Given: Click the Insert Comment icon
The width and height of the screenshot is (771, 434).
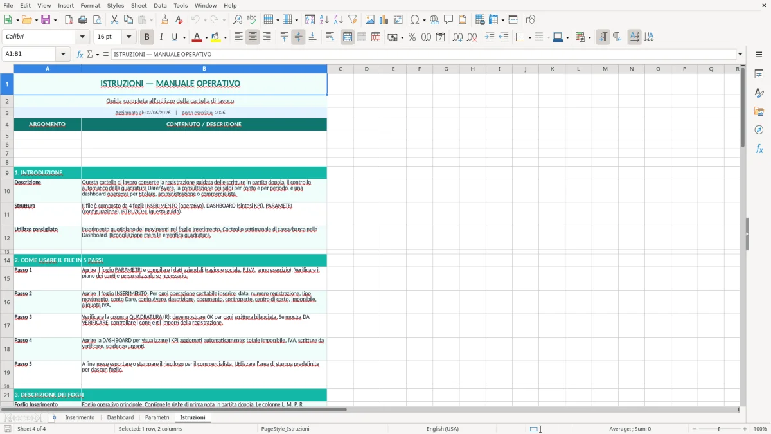Looking at the screenshot, I should [449, 20].
